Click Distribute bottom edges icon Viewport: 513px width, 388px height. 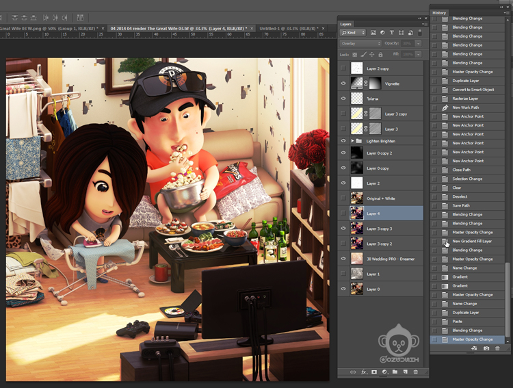click(x=34, y=18)
